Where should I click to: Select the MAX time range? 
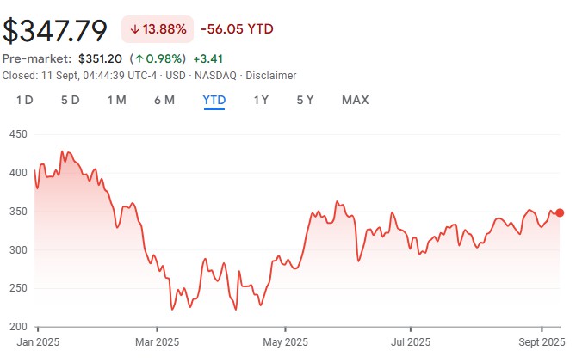click(x=355, y=100)
